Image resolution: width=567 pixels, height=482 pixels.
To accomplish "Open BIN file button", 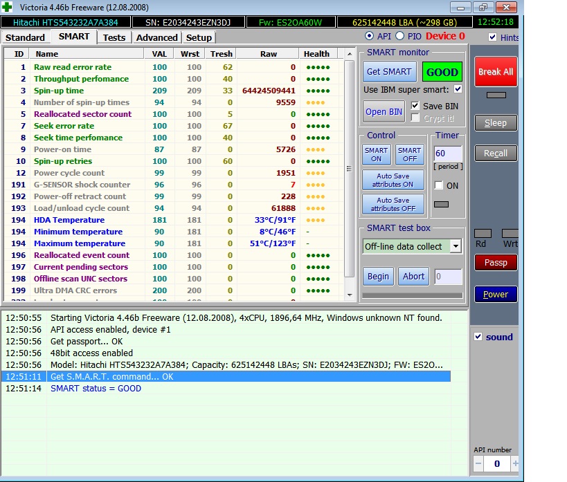I will tap(384, 112).
